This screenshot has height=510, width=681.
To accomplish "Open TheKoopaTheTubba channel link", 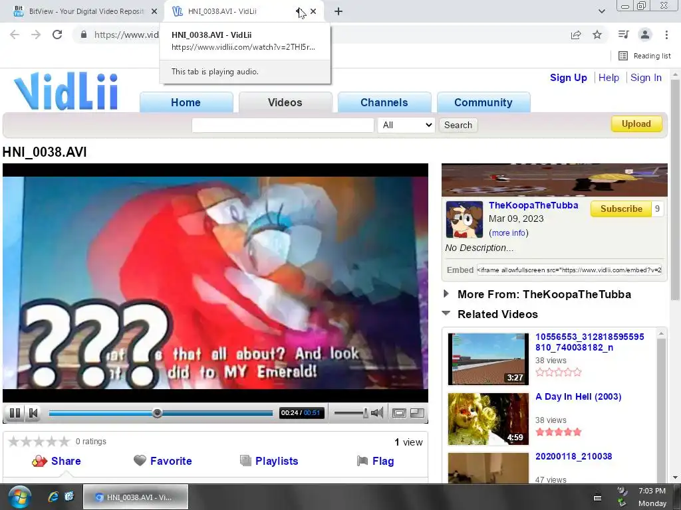I will point(533,205).
